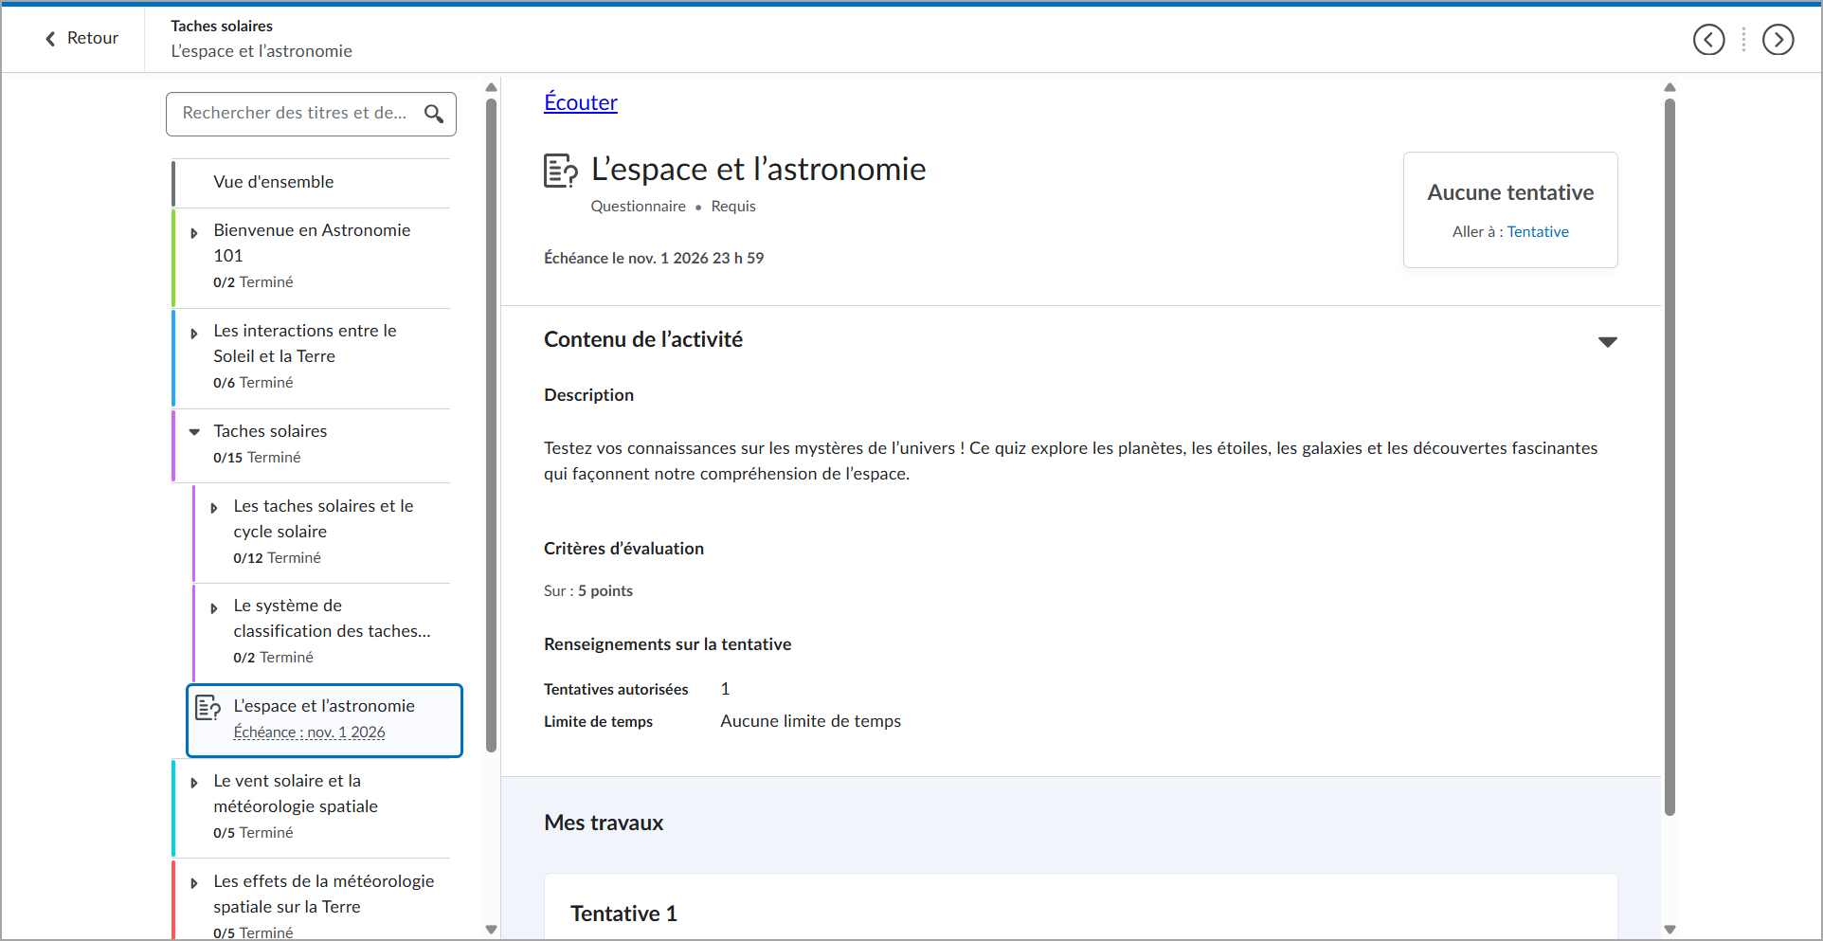The height and width of the screenshot is (941, 1823).
Task: Go to previous activity arrow icon
Action: click(1708, 40)
